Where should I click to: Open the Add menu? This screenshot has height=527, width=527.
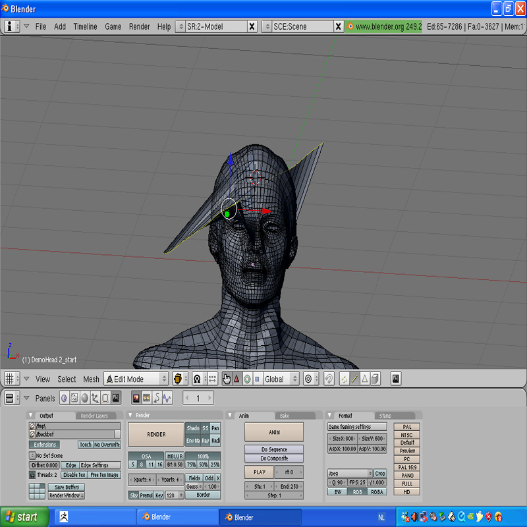click(x=60, y=26)
